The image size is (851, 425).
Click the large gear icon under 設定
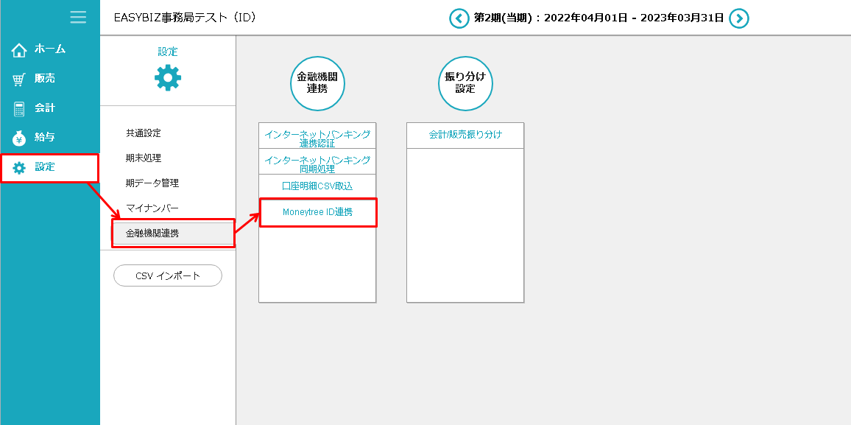coord(168,77)
